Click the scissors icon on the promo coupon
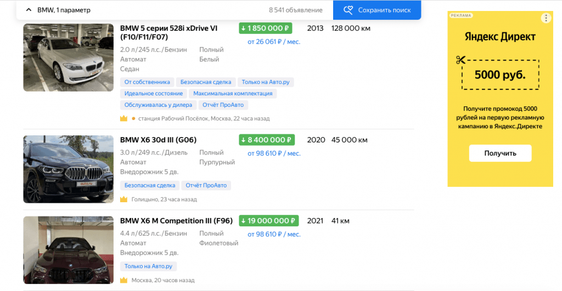The image size is (562, 291). point(460,60)
